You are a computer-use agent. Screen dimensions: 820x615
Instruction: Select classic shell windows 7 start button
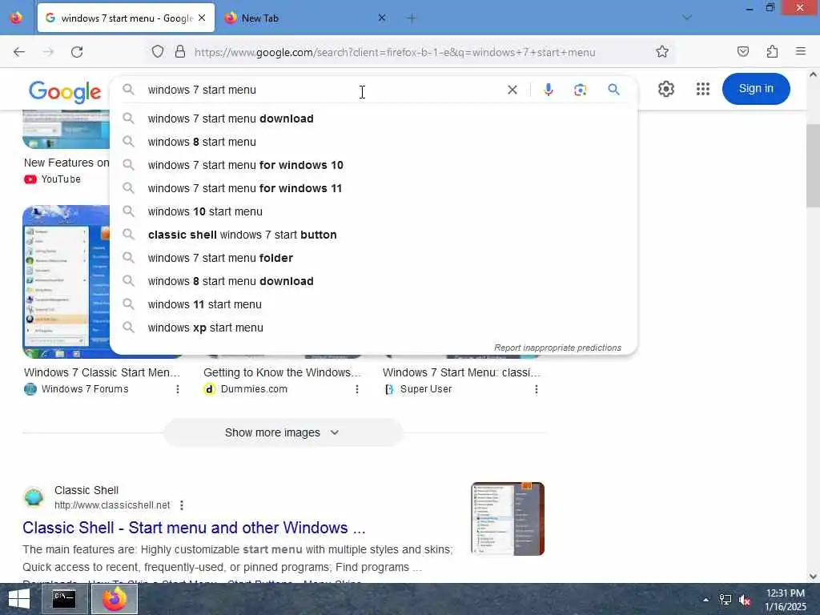click(374, 235)
